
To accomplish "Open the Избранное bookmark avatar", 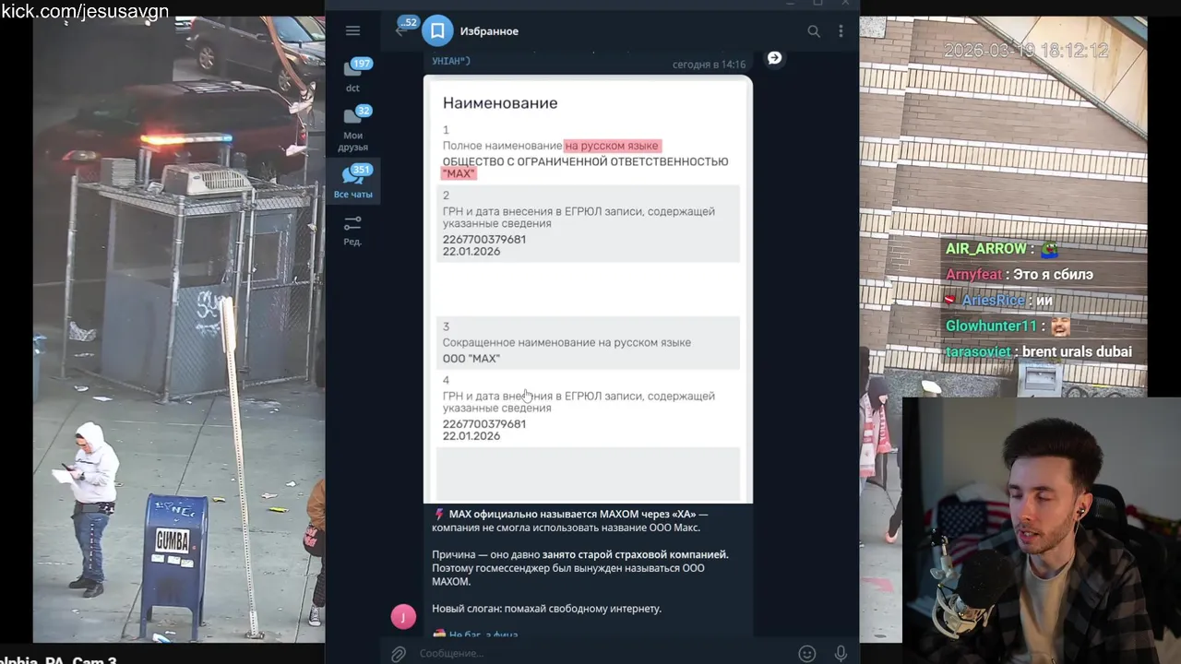I will (438, 31).
